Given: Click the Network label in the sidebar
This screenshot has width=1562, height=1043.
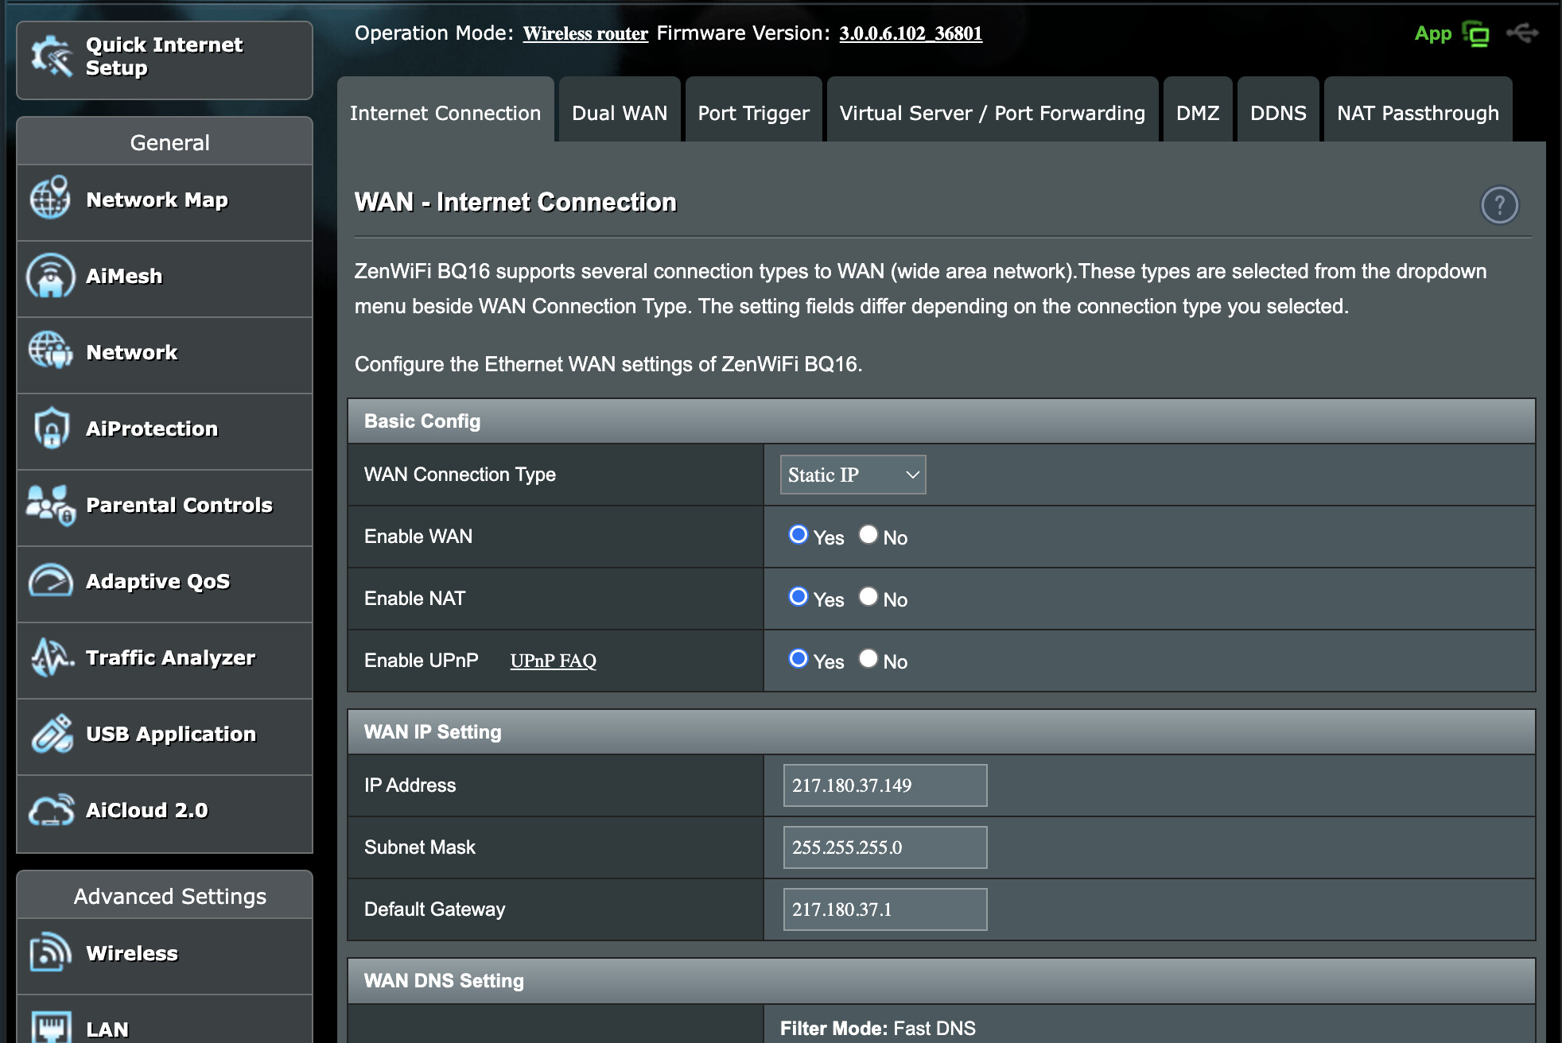Looking at the screenshot, I should point(132,352).
